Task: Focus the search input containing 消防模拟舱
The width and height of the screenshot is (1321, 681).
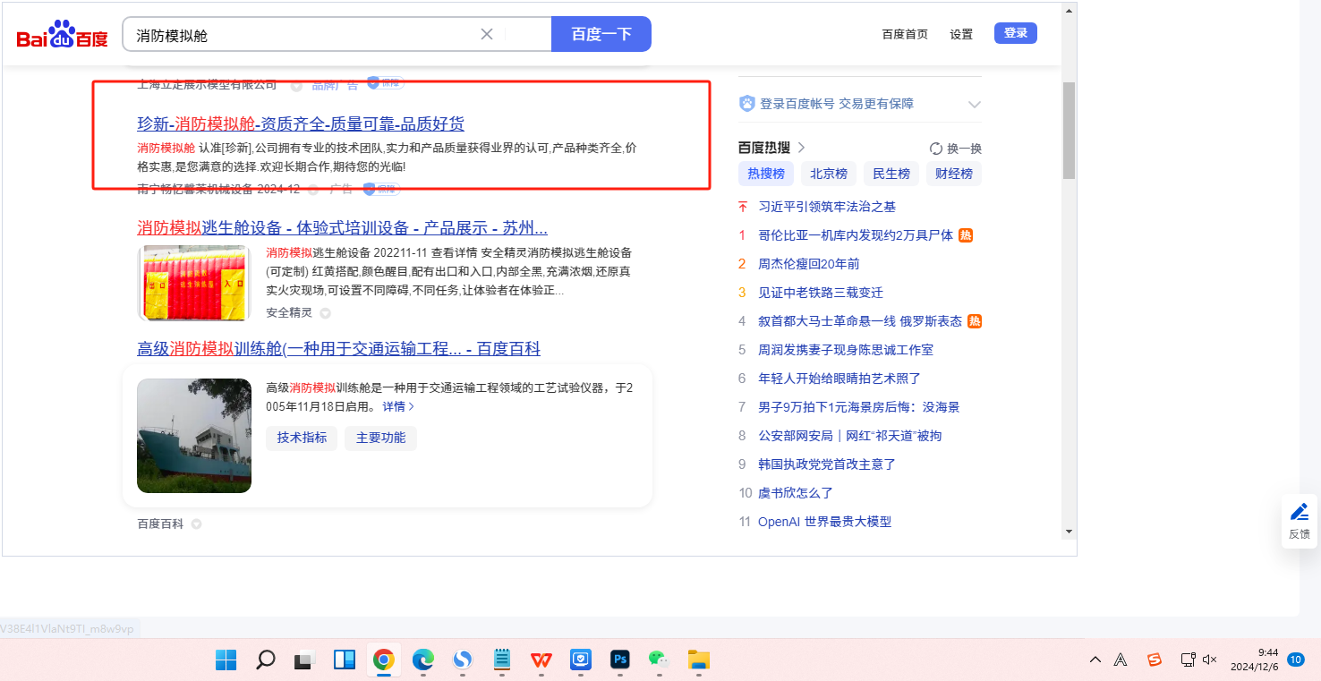Action: click(304, 35)
